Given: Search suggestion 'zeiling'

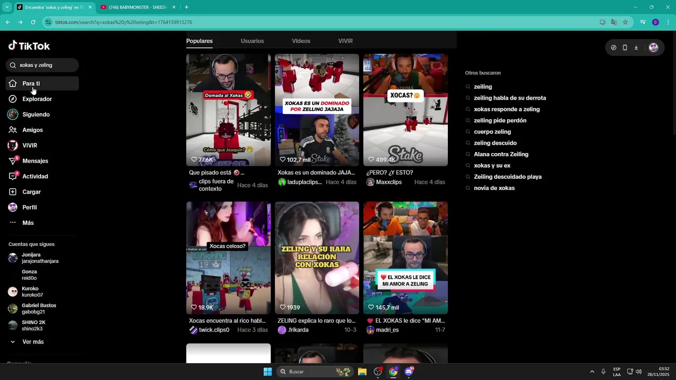Looking at the screenshot, I should click(x=483, y=87).
